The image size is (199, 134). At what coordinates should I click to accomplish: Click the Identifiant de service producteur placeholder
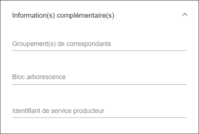point(58,111)
